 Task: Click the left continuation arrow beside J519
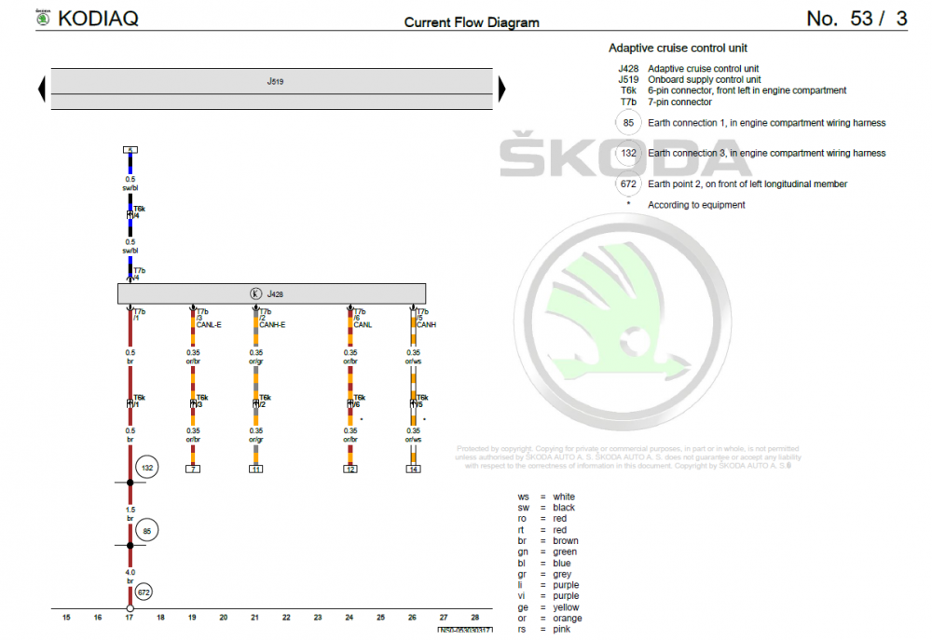point(42,89)
